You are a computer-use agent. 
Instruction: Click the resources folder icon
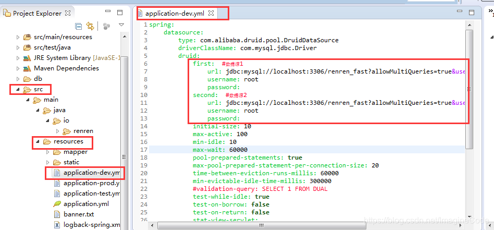coord(47,142)
